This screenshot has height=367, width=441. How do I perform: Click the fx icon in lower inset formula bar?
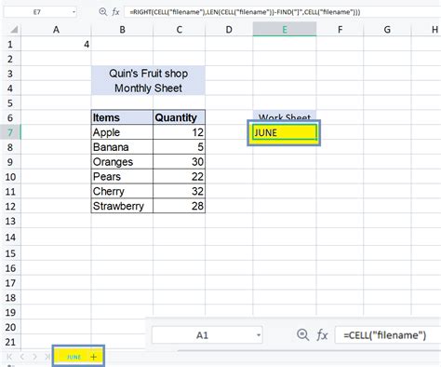322,335
